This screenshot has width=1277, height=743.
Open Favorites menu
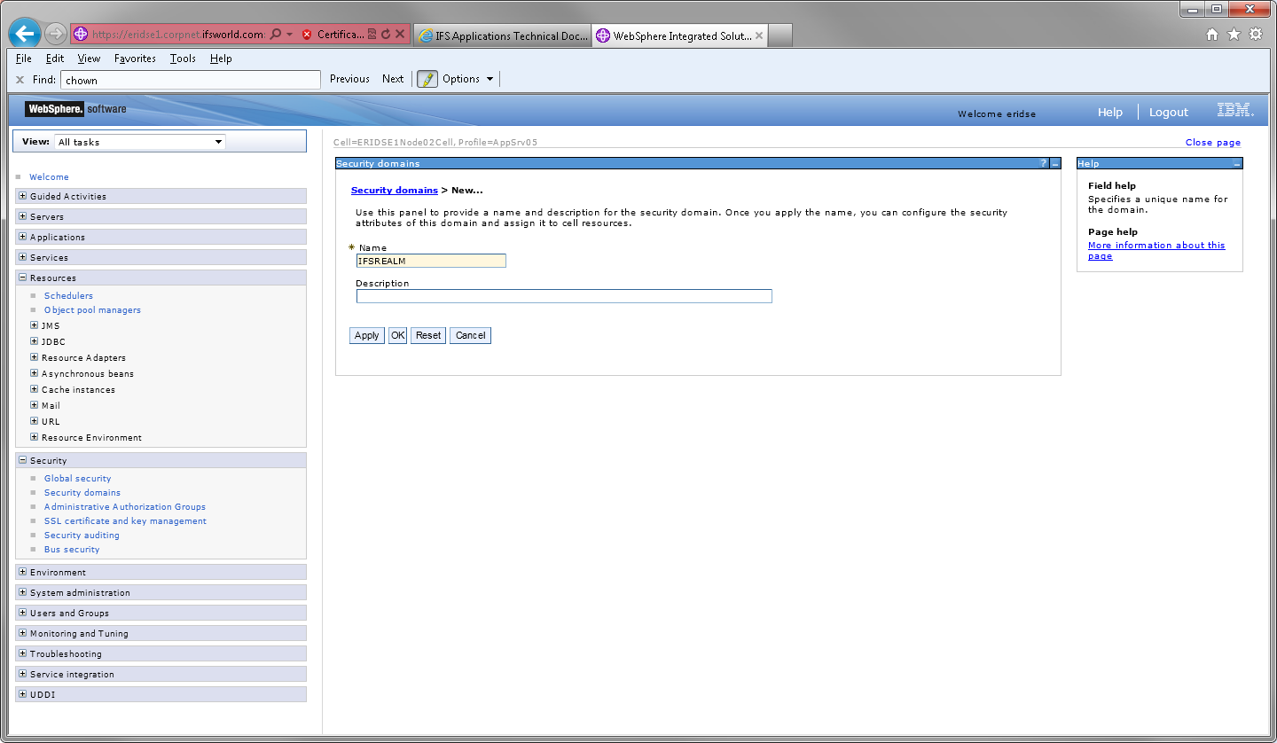click(x=135, y=59)
